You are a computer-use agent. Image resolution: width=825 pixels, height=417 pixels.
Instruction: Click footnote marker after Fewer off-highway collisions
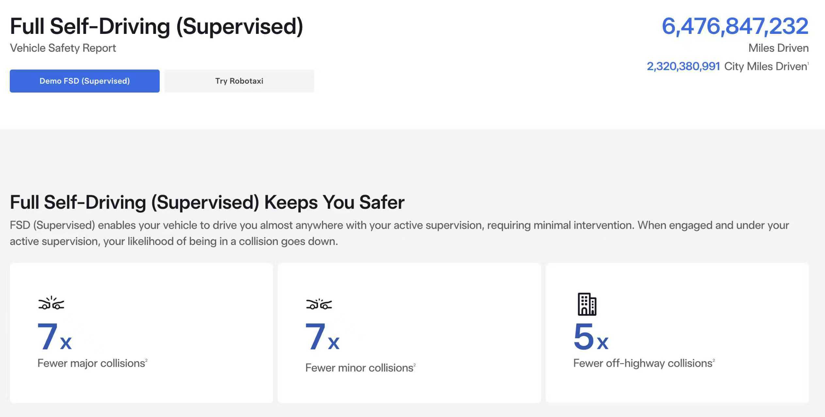point(714,360)
